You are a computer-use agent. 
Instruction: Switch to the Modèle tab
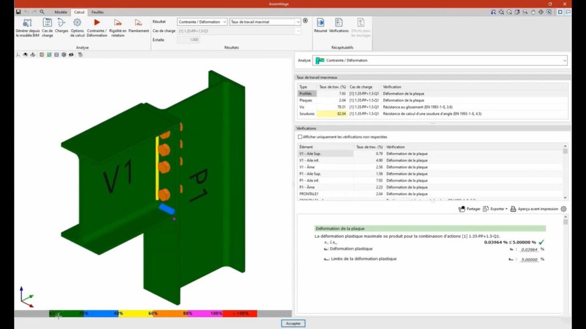[x=61, y=11]
